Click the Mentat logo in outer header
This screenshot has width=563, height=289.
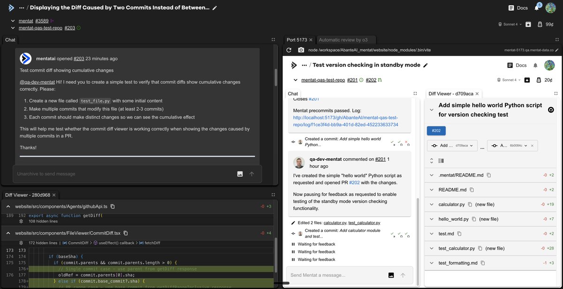(x=11, y=7)
